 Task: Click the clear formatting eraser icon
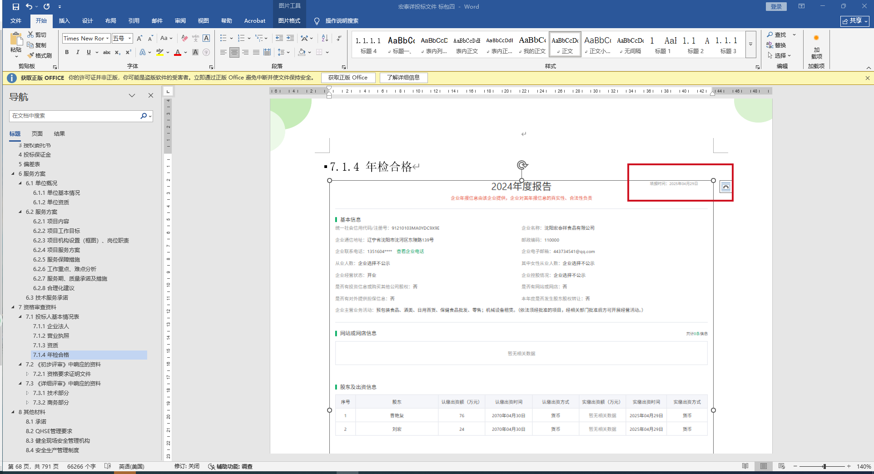(184, 38)
